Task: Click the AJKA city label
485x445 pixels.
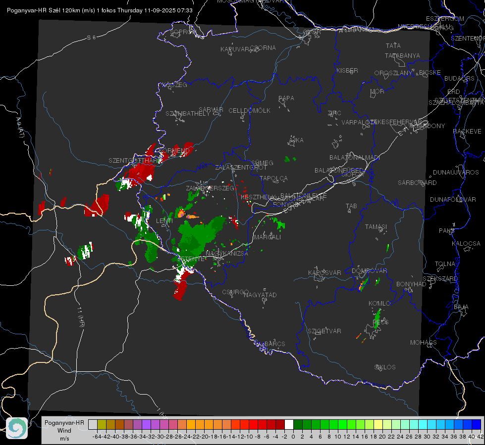Action: click(x=296, y=140)
